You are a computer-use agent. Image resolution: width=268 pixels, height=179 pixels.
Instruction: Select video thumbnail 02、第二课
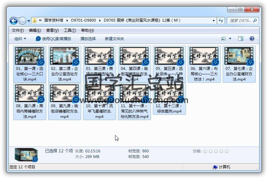coord(64,56)
